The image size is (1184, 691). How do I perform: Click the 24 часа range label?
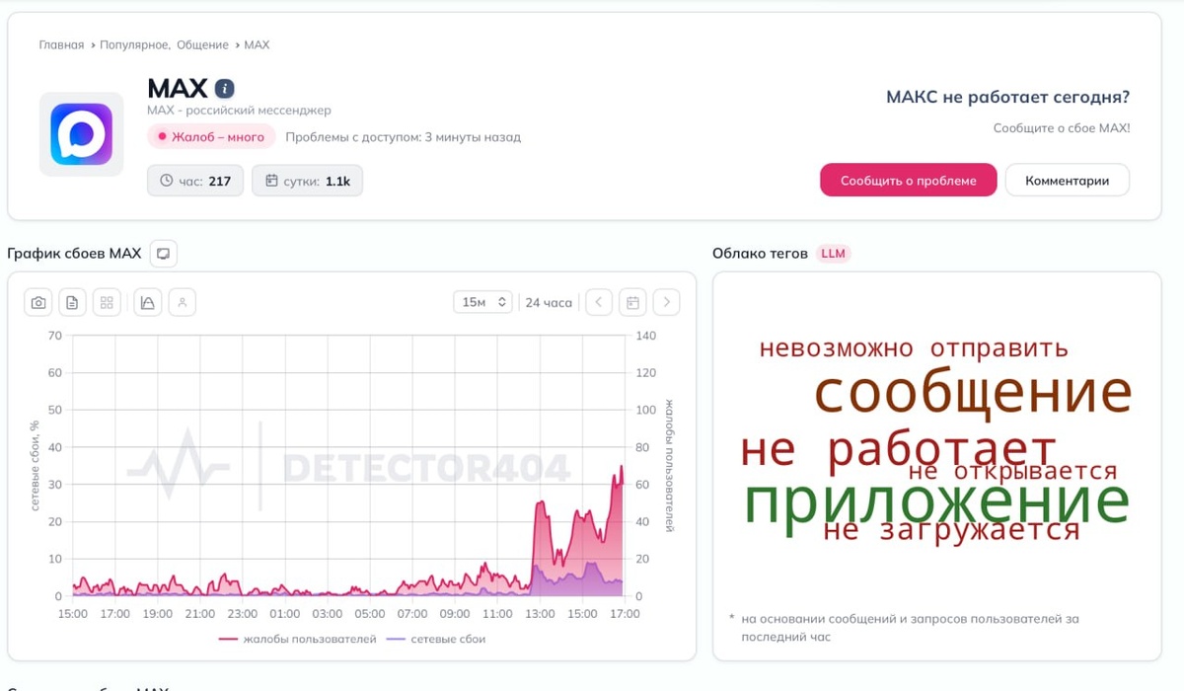point(549,303)
